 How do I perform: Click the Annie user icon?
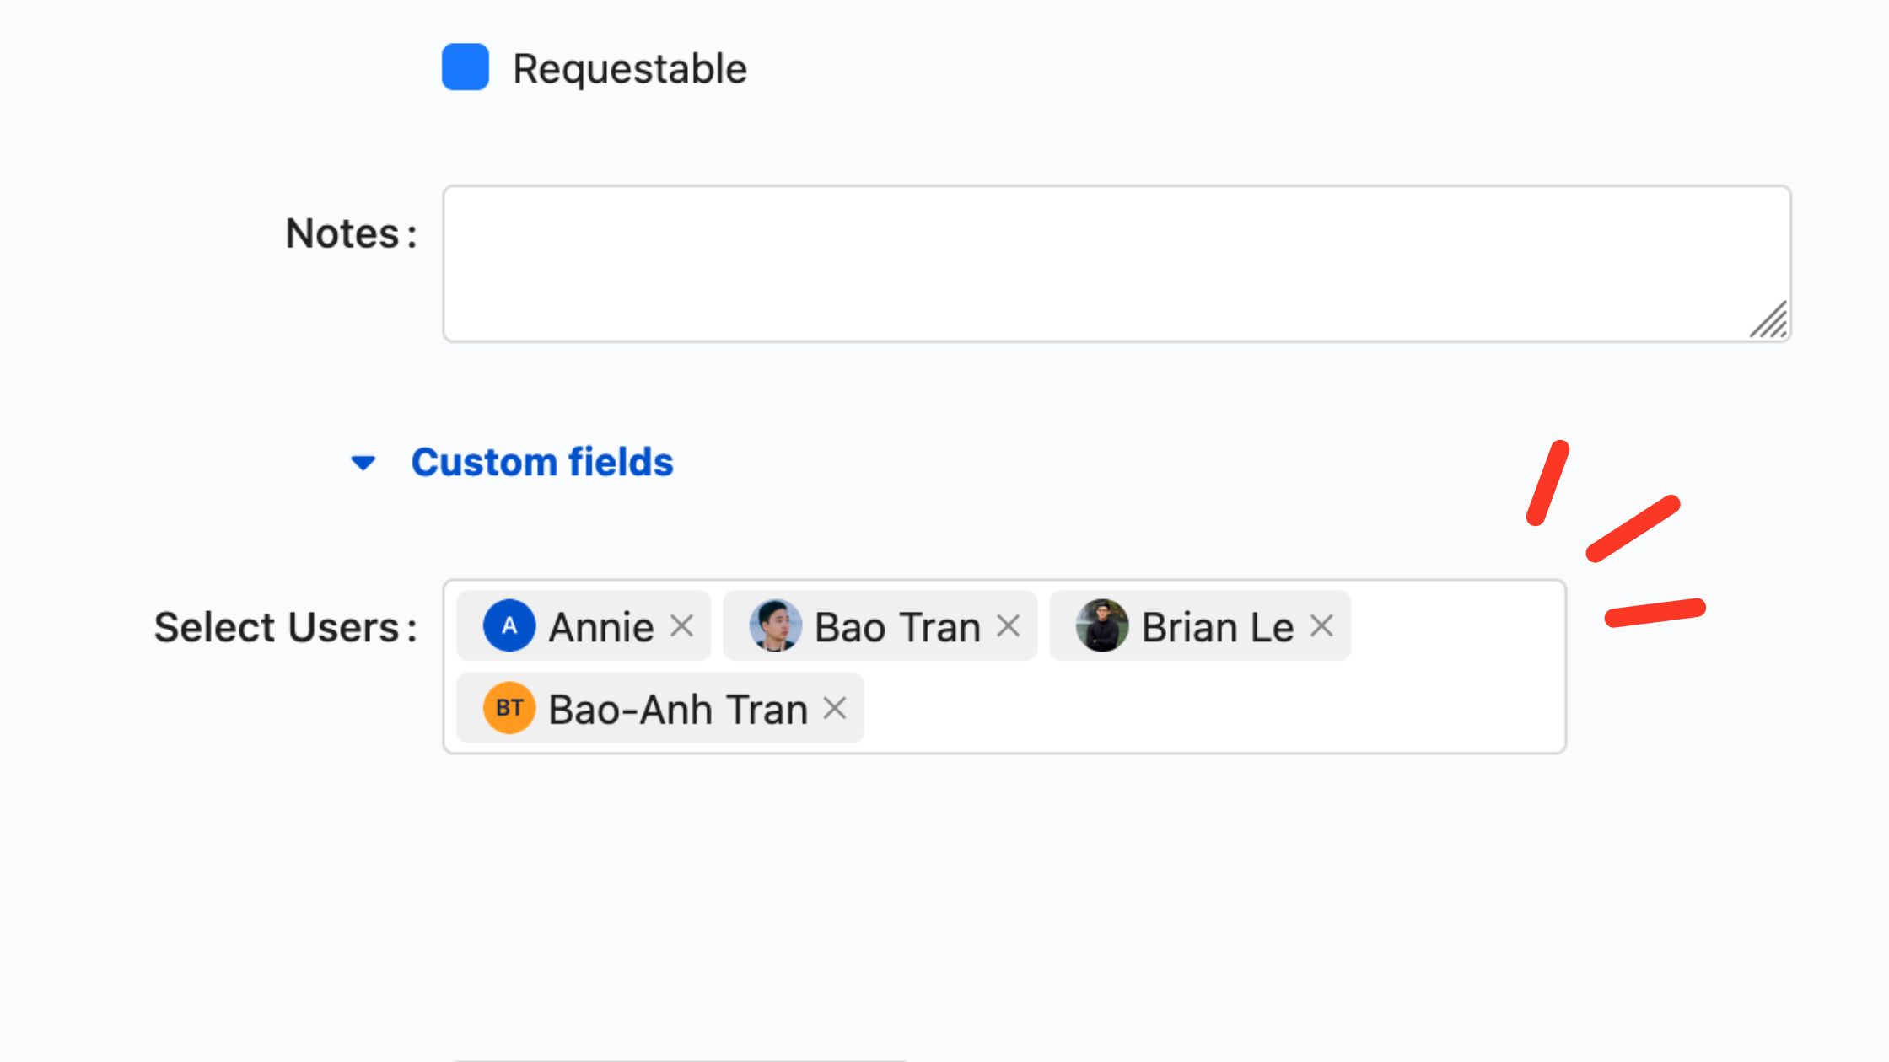pyautogui.click(x=508, y=625)
